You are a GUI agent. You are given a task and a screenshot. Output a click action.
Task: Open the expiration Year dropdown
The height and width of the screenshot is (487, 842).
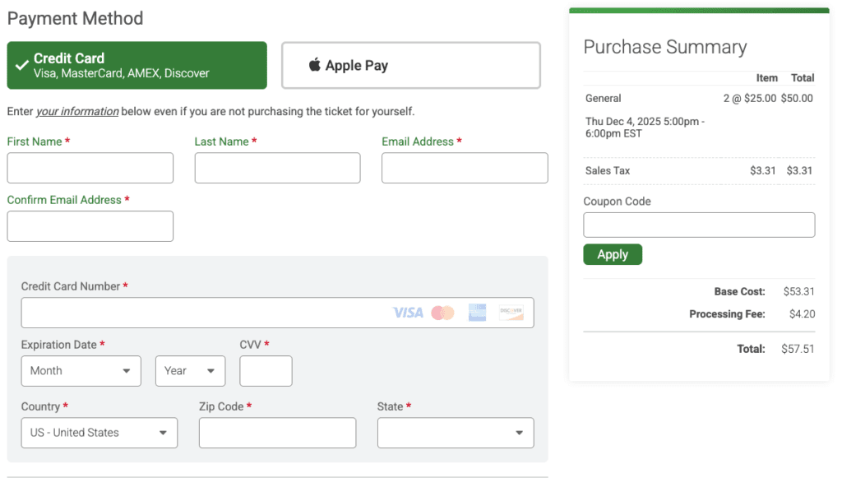(190, 371)
